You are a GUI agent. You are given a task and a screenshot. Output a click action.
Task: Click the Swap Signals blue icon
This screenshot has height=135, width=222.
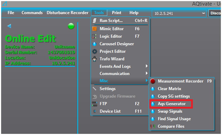(x=153, y=111)
